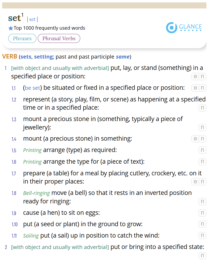Expand Π for sense 1.11 Sailing
208x263 pixels.
click(x=202, y=235)
